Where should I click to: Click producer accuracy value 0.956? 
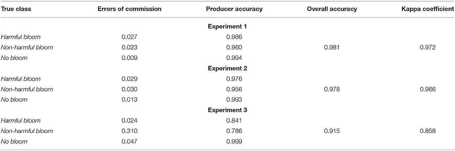point(234,89)
